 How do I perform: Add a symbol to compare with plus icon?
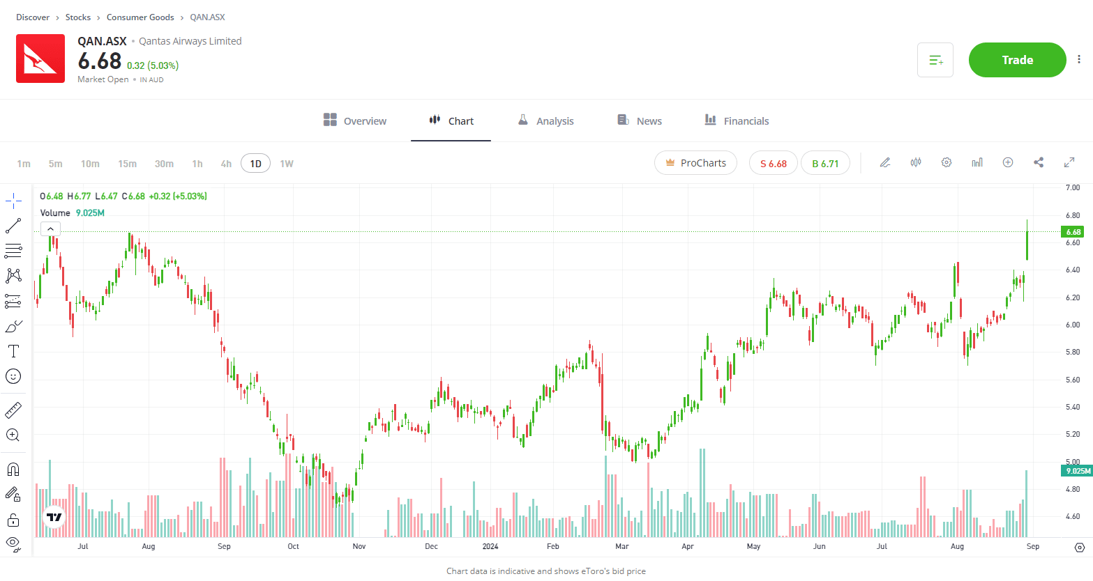click(1008, 162)
